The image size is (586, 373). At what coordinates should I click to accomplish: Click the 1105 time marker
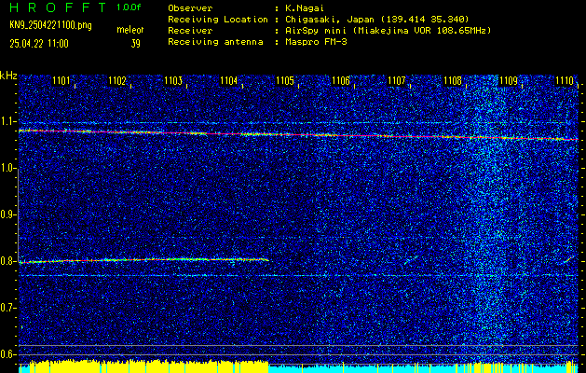coord(285,80)
